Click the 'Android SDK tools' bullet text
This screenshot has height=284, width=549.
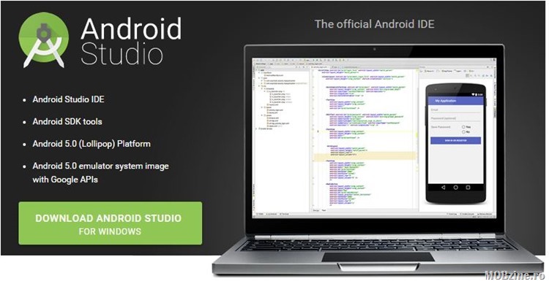67,122
